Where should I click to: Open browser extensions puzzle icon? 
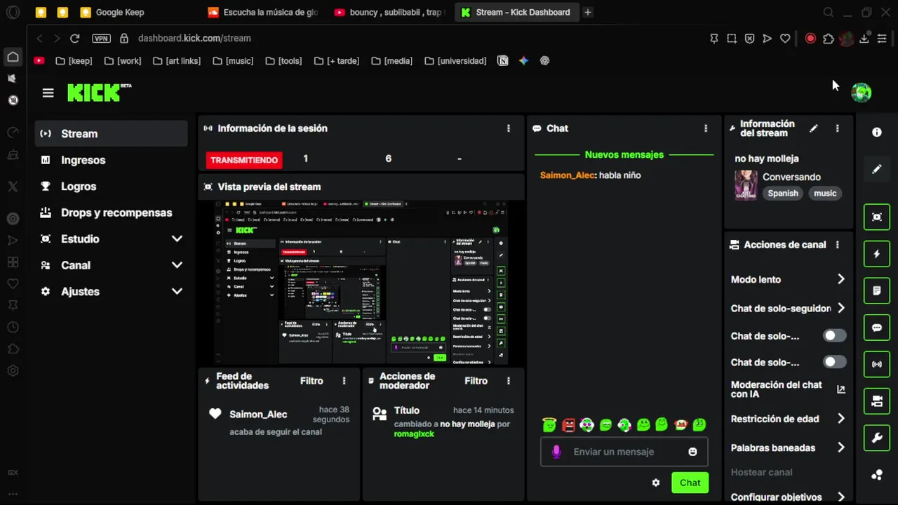[829, 39]
